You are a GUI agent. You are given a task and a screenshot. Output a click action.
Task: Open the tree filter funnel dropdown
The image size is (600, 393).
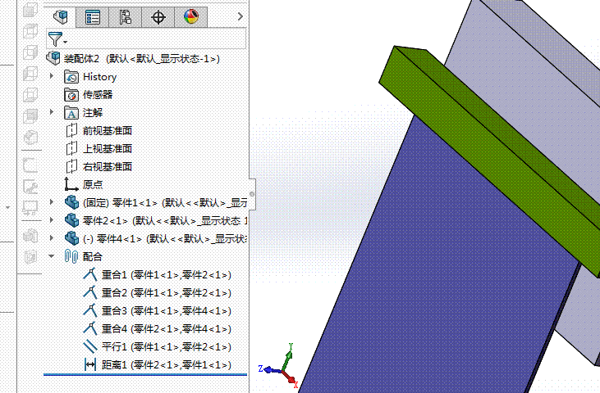point(56,39)
